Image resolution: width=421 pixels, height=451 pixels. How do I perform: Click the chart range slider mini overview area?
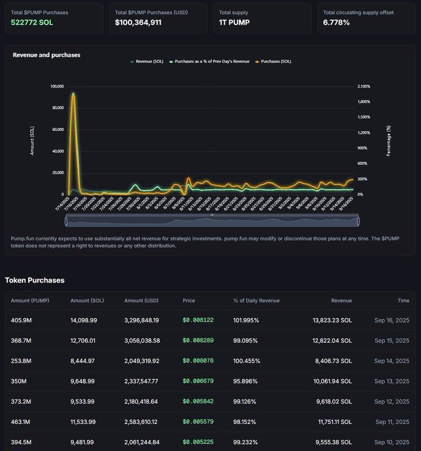212,221
